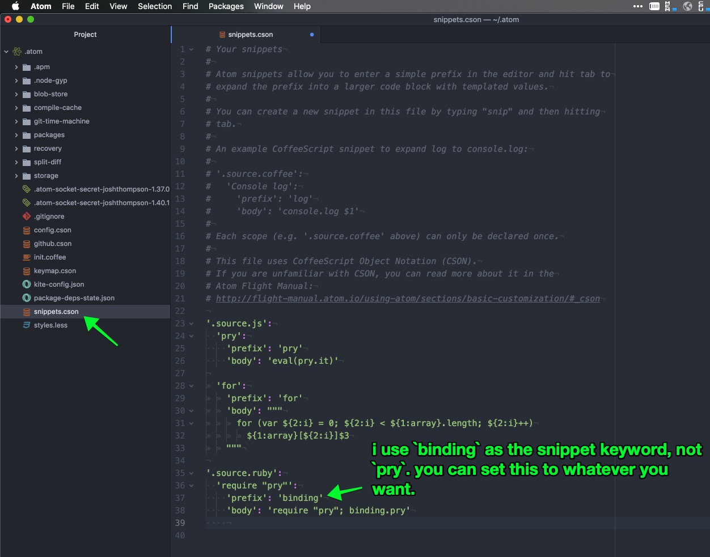Open the Atom application menu
This screenshot has height=557, width=710.
pyautogui.click(x=41, y=6)
